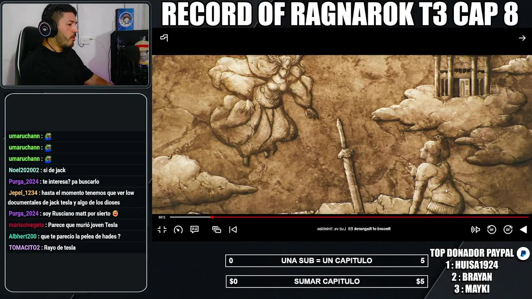
Task: Click the back arrow above video
Action: (x=522, y=38)
